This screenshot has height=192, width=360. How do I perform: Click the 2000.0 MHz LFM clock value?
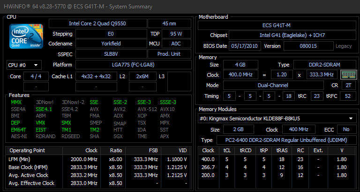pos(84,159)
